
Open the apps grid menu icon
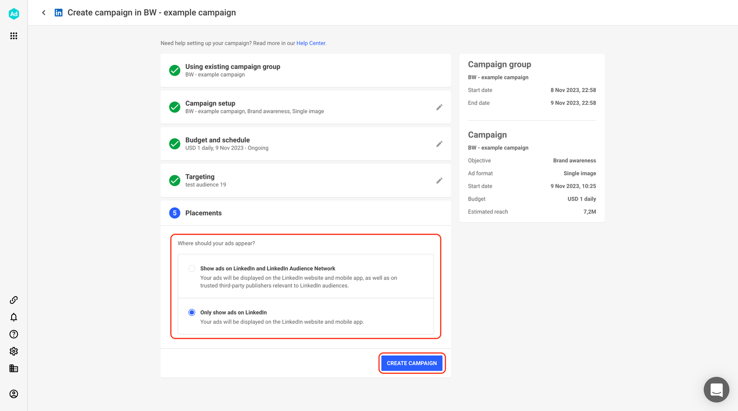[14, 36]
